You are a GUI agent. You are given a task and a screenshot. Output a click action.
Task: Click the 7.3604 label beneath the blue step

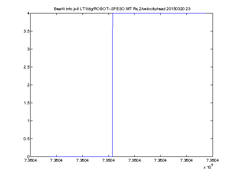[x=109, y=161]
